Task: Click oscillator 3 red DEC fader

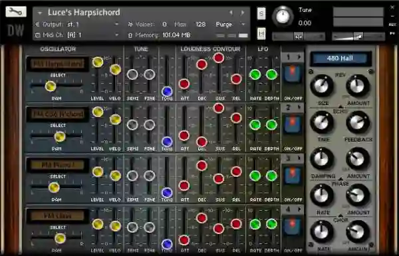Action: tap(201, 166)
